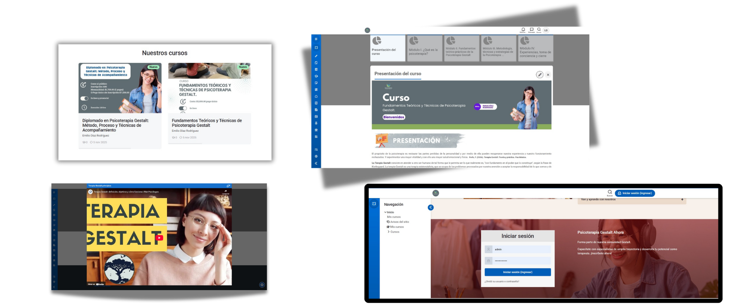
Task: Click the accessibility icon below the video
Action: [262, 285]
